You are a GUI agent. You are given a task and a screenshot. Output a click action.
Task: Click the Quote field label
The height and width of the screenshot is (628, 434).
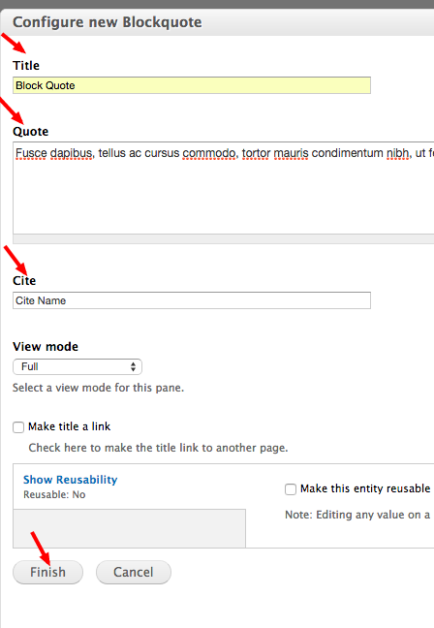pyautogui.click(x=30, y=132)
